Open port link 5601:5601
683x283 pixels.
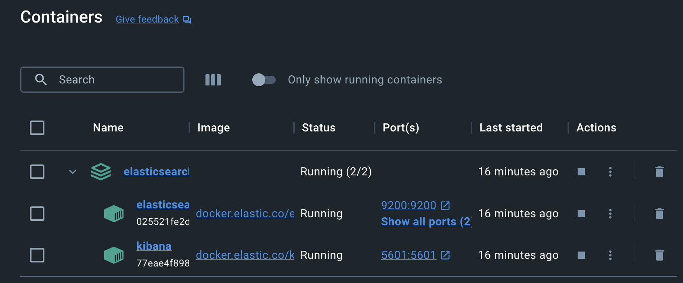coord(409,255)
